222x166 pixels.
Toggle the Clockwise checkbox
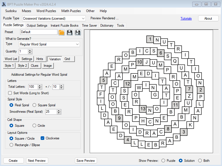pos(43,138)
